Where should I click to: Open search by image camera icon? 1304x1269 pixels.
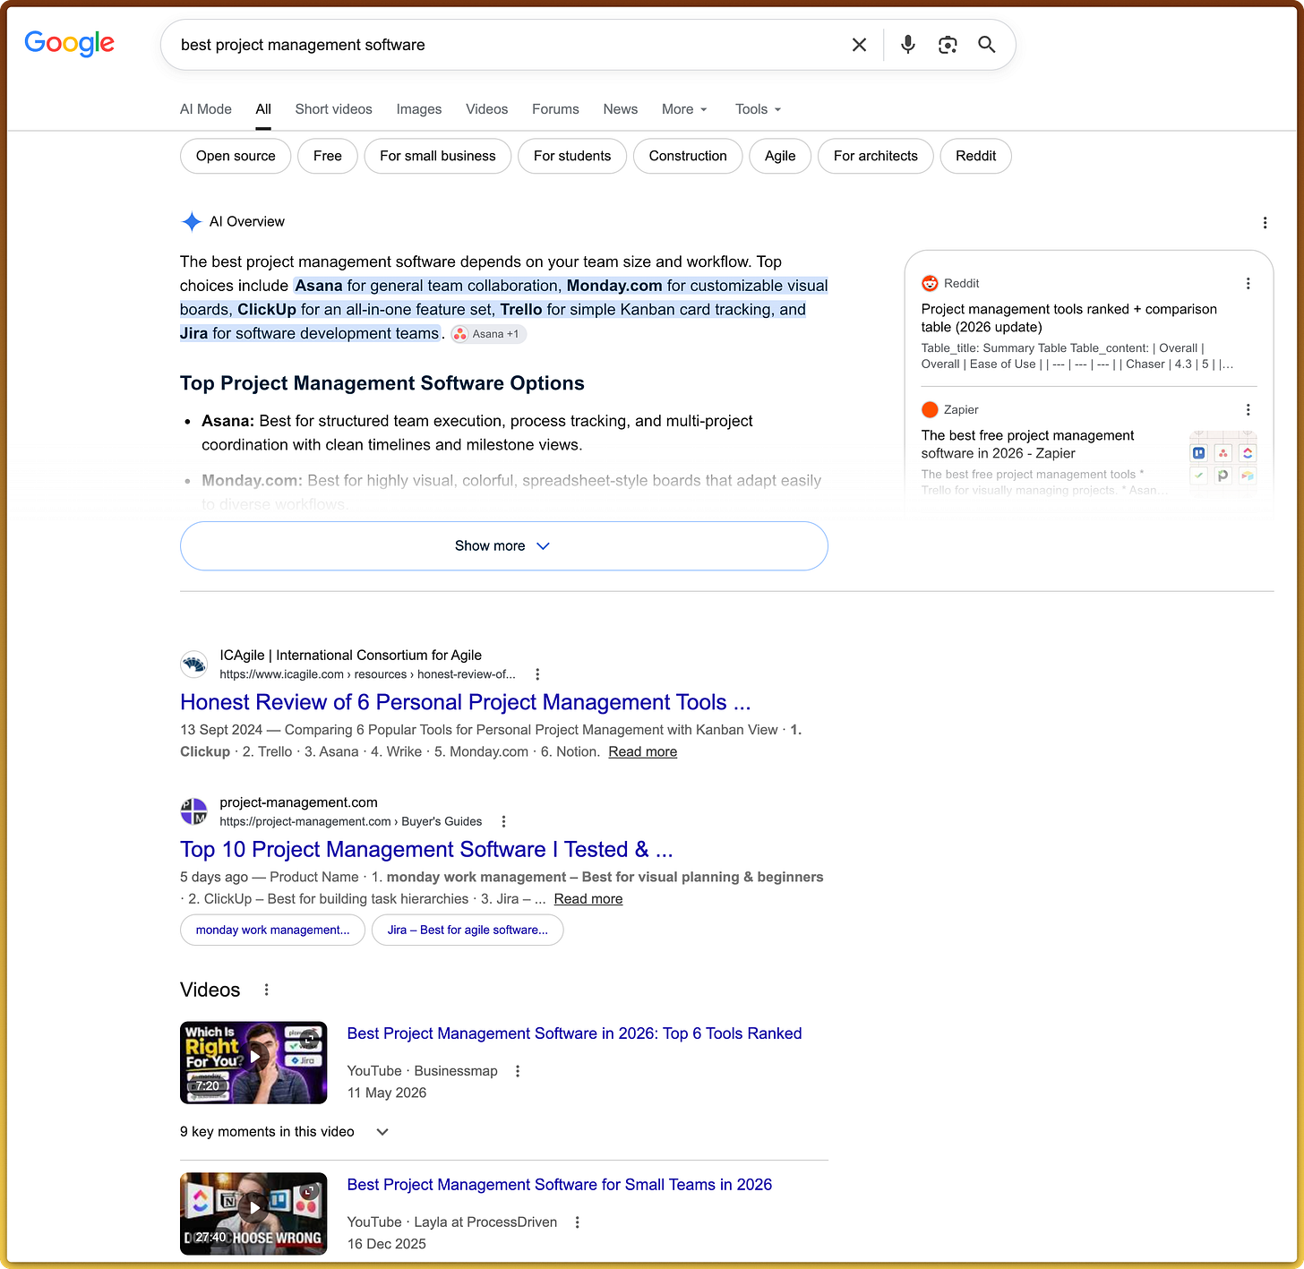click(948, 45)
